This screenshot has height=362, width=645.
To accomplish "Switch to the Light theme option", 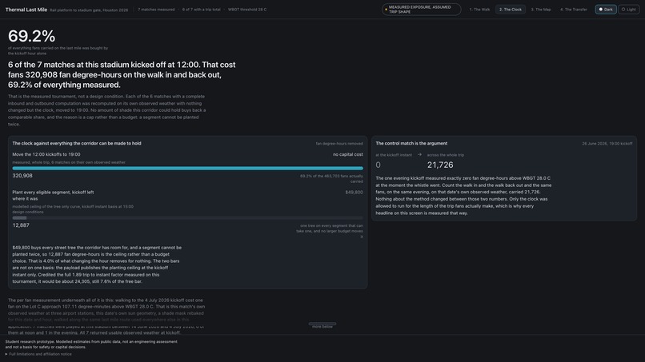I will [628, 10].
